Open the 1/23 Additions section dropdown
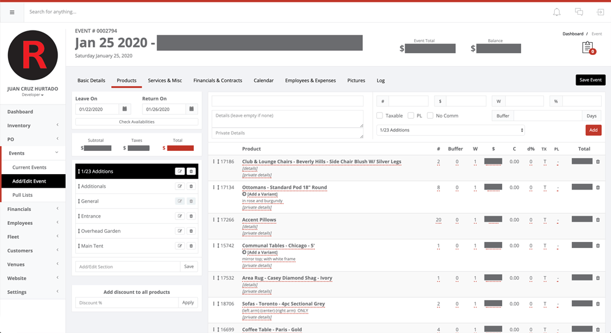Screen dimensions: 611x333 pyautogui.click(x=450, y=130)
